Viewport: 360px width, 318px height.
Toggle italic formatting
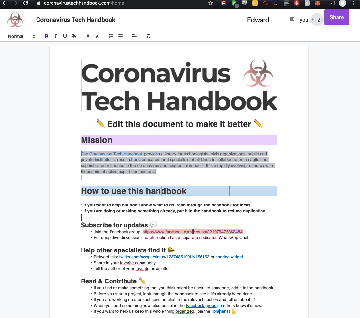click(x=55, y=36)
